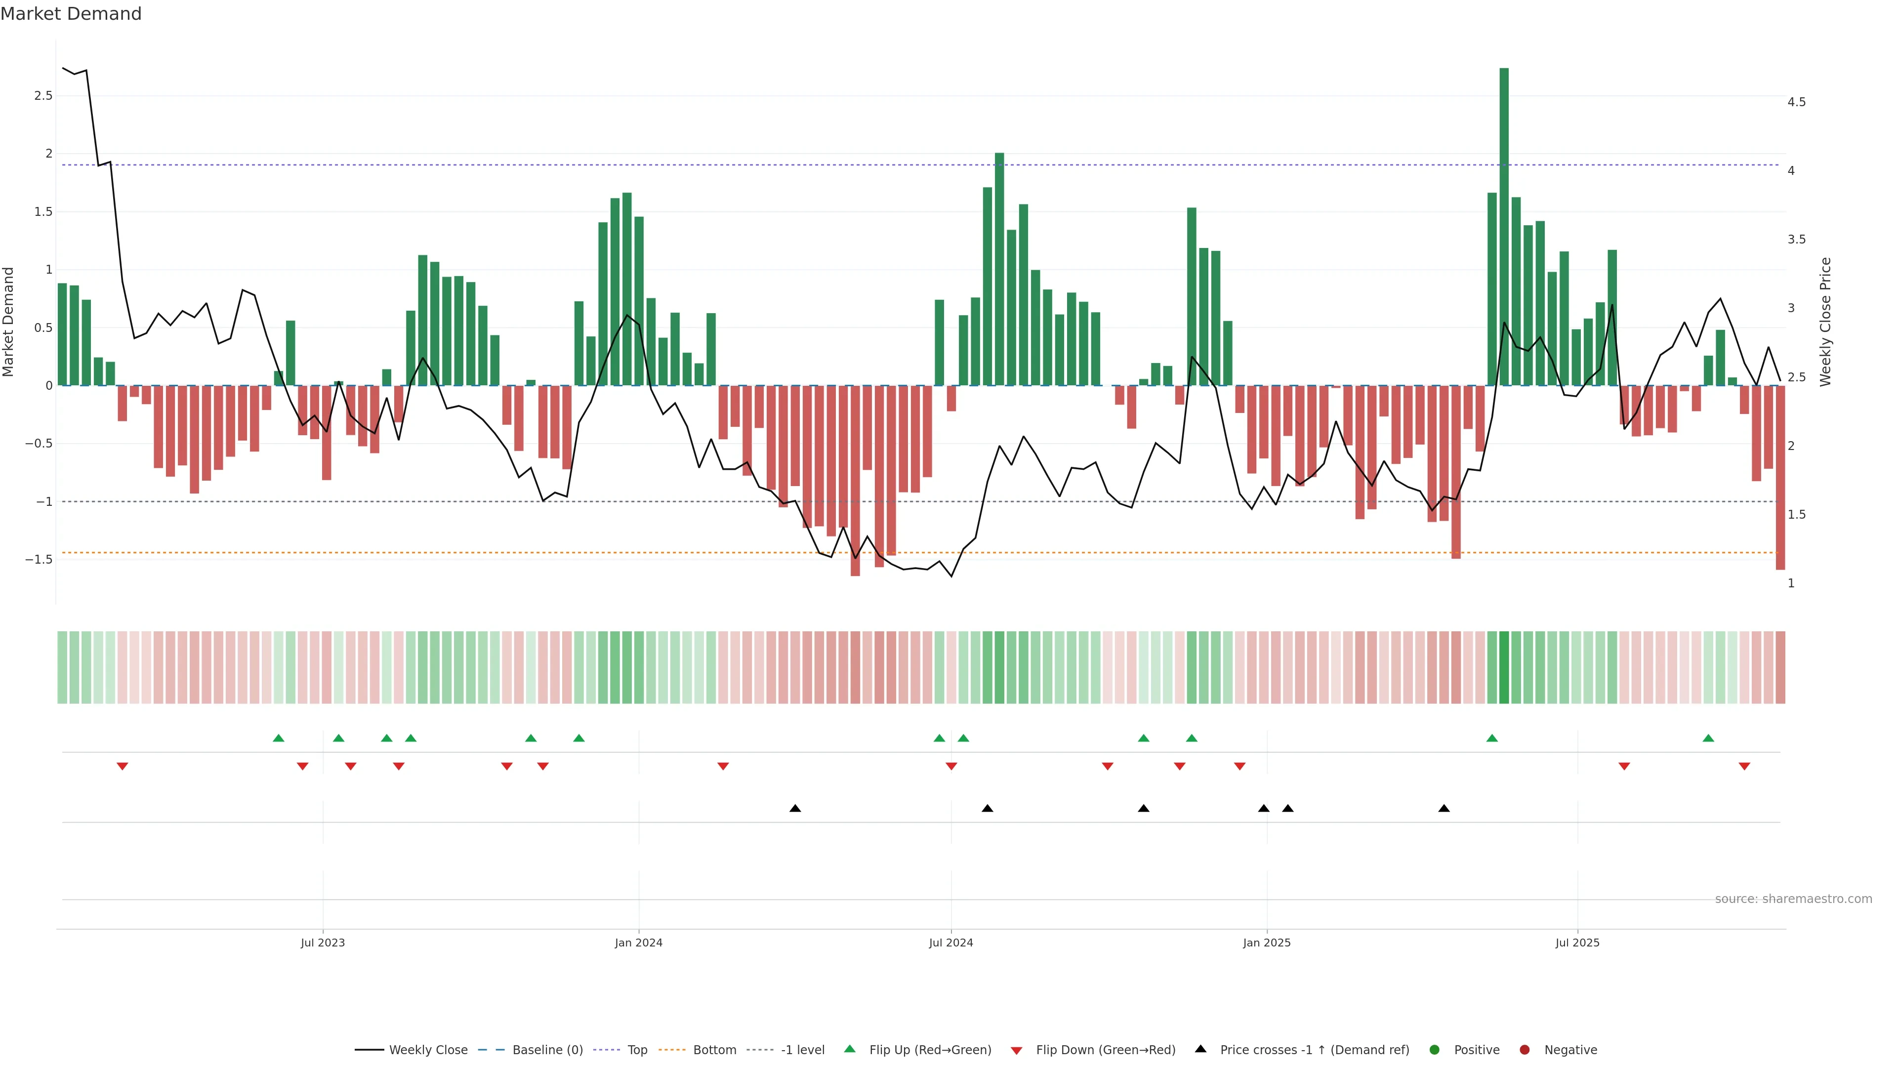Click Flip Up green triangle legend icon
Screen dimensions: 1897x1067
pos(850,1049)
